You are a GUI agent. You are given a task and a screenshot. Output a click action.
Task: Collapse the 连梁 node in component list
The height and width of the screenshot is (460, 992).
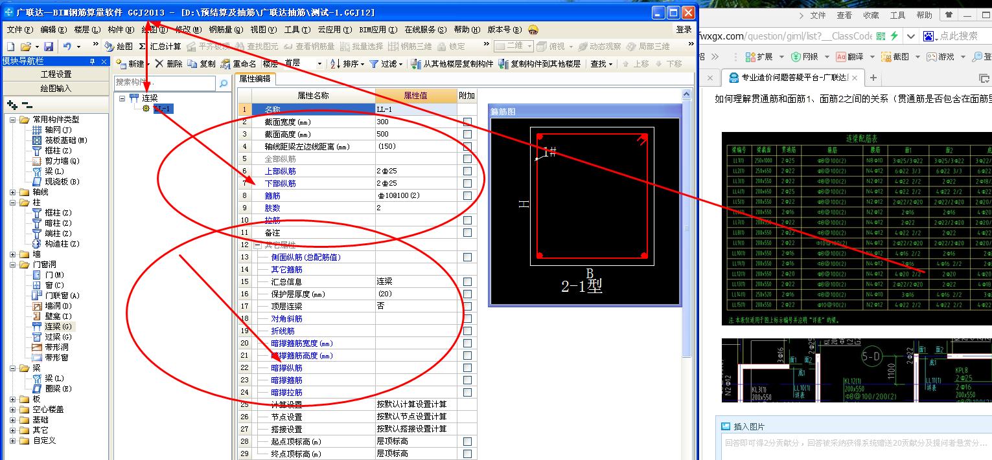coord(122,98)
